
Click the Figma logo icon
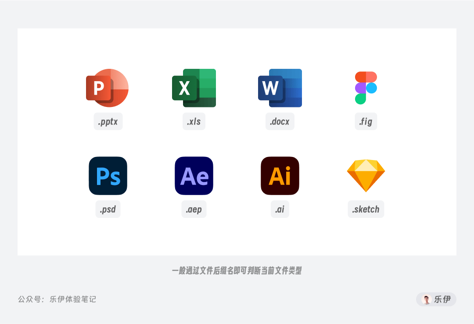pyautogui.click(x=366, y=88)
